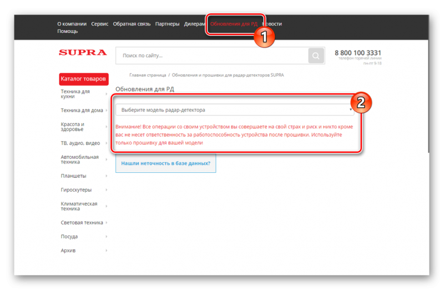The width and height of the screenshot is (444, 290).
Task: Go to Главная страница breadcrumb
Action: coord(148,75)
